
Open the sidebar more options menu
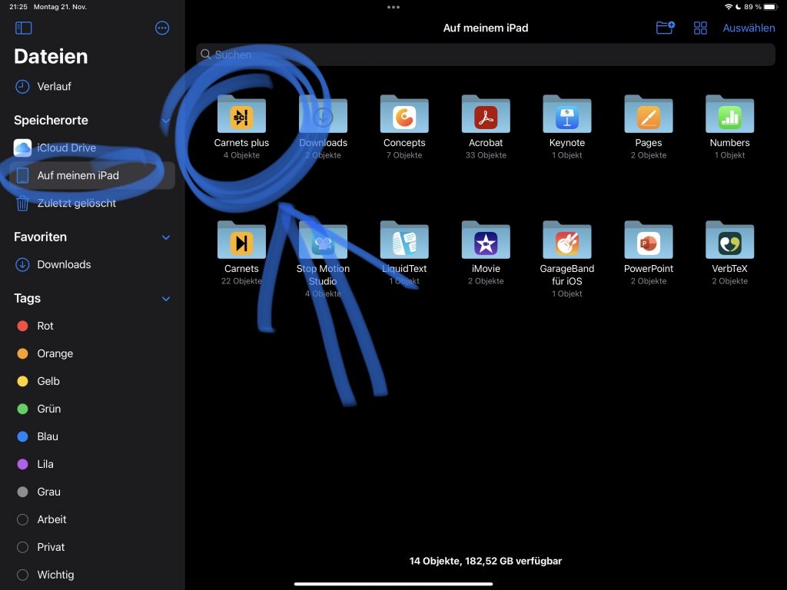point(162,28)
